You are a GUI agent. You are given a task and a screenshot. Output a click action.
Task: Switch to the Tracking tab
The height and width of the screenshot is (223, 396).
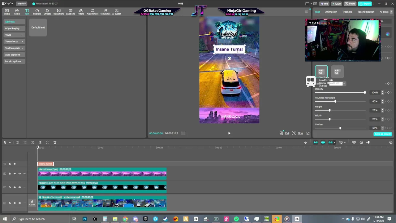click(x=347, y=12)
